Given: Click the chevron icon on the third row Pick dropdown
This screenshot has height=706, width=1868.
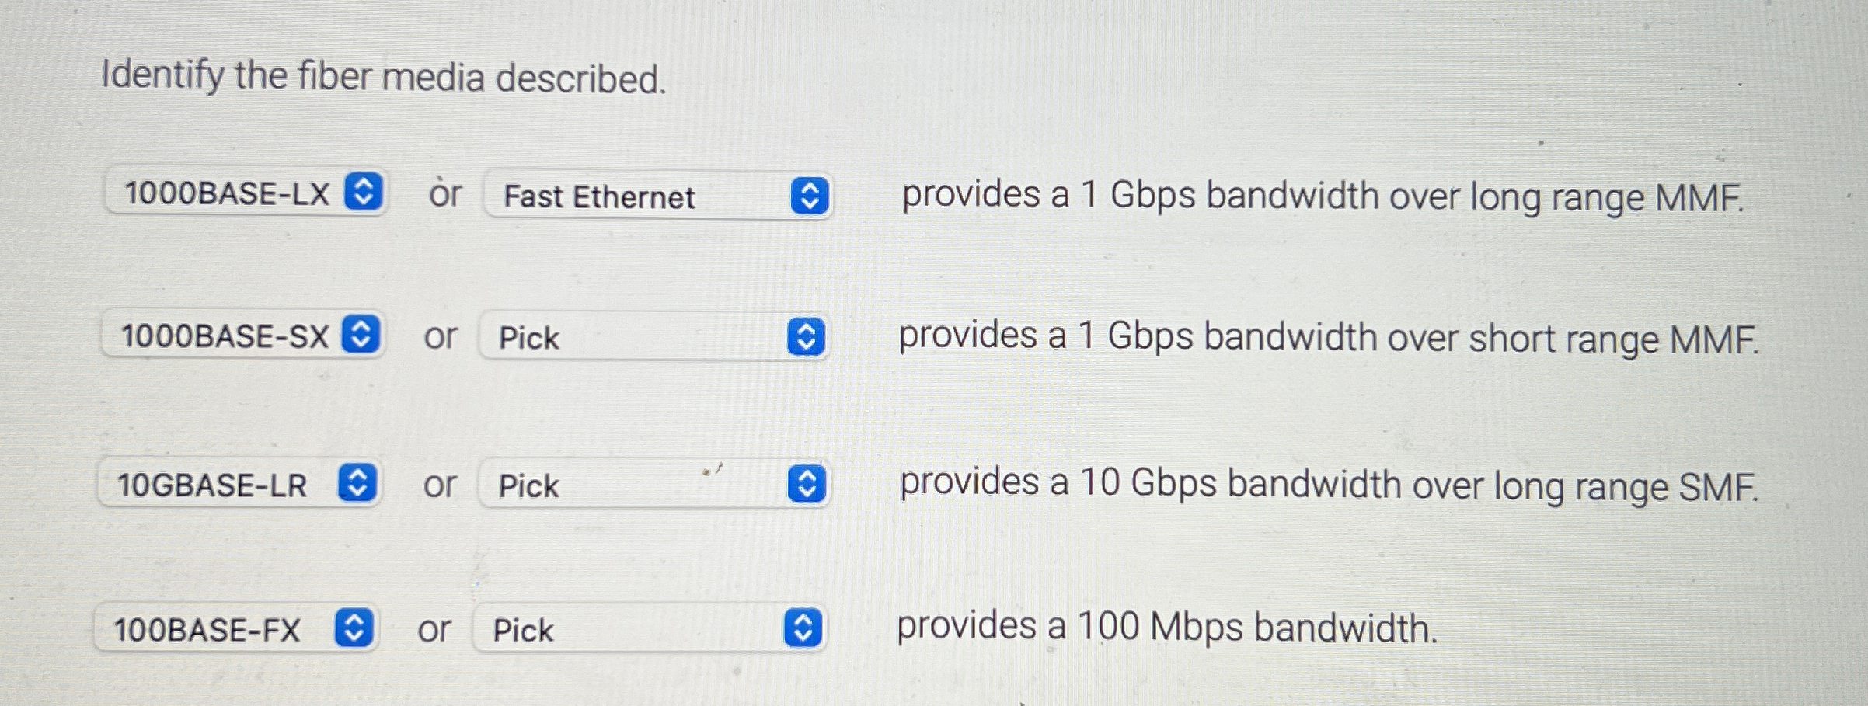Looking at the screenshot, I should (809, 483).
